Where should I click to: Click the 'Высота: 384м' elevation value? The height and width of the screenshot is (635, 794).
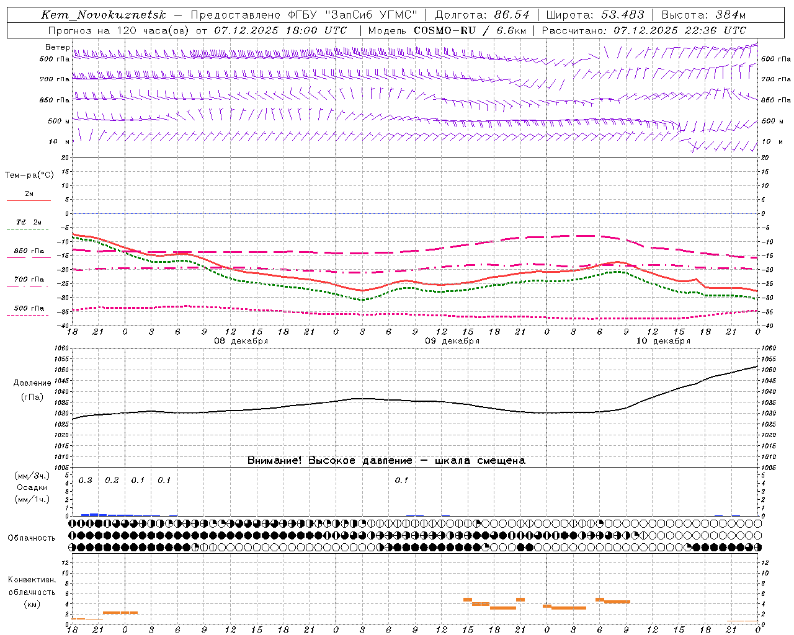pyautogui.click(x=703, y=15)
